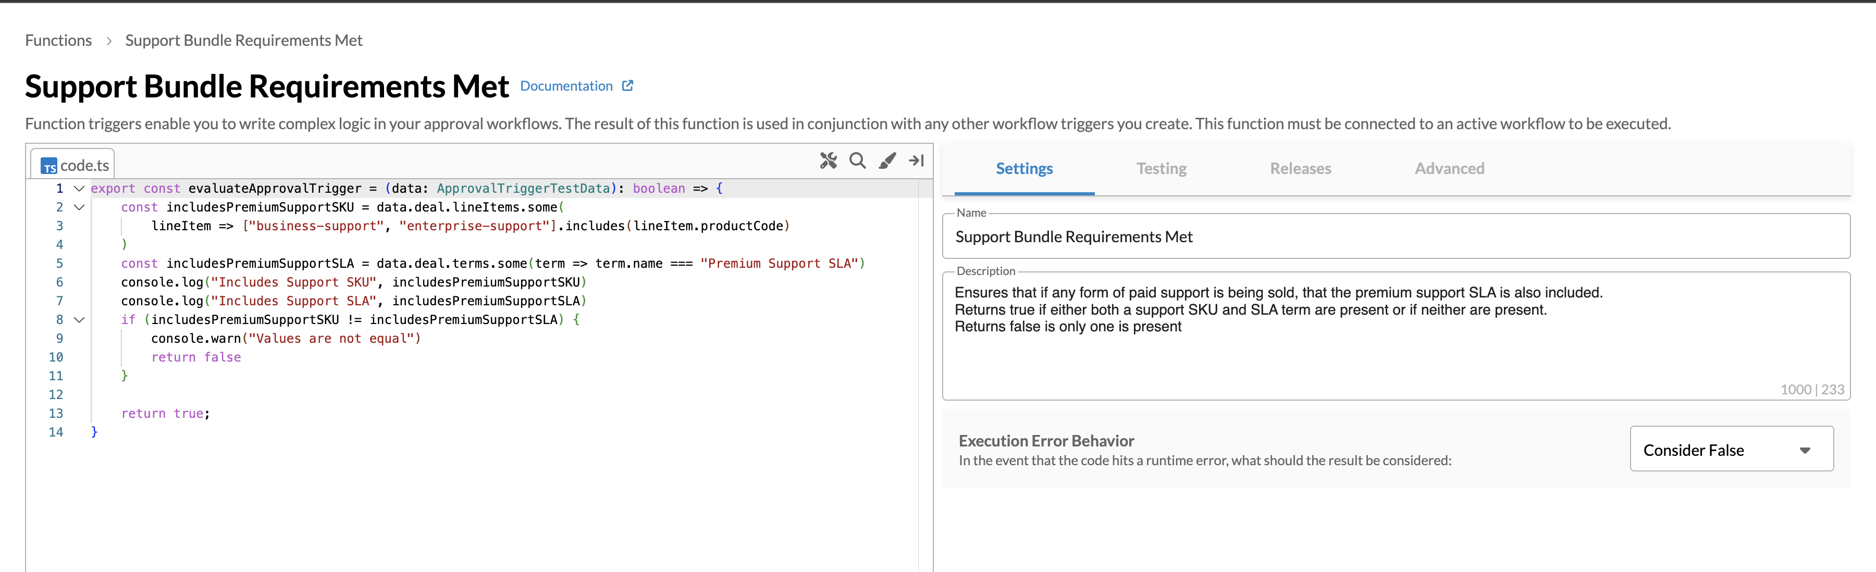This screenshot has width=1876, height=572.
Task: Click the "business-support" string on line 3
Action: click(316, 226)
